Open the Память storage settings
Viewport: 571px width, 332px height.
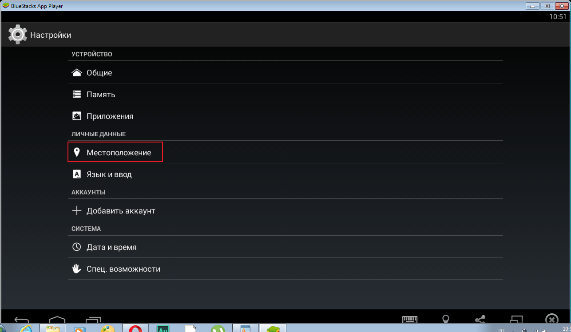coord(285,94)
